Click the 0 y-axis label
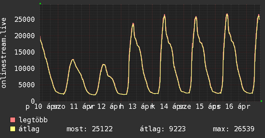The image size is (265, 138). coord(33,101)
